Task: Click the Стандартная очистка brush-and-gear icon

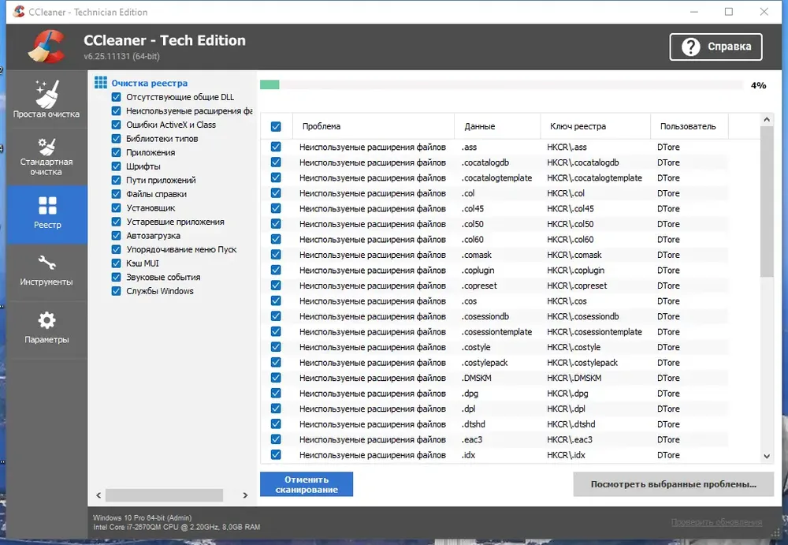Action: (46, 147)
